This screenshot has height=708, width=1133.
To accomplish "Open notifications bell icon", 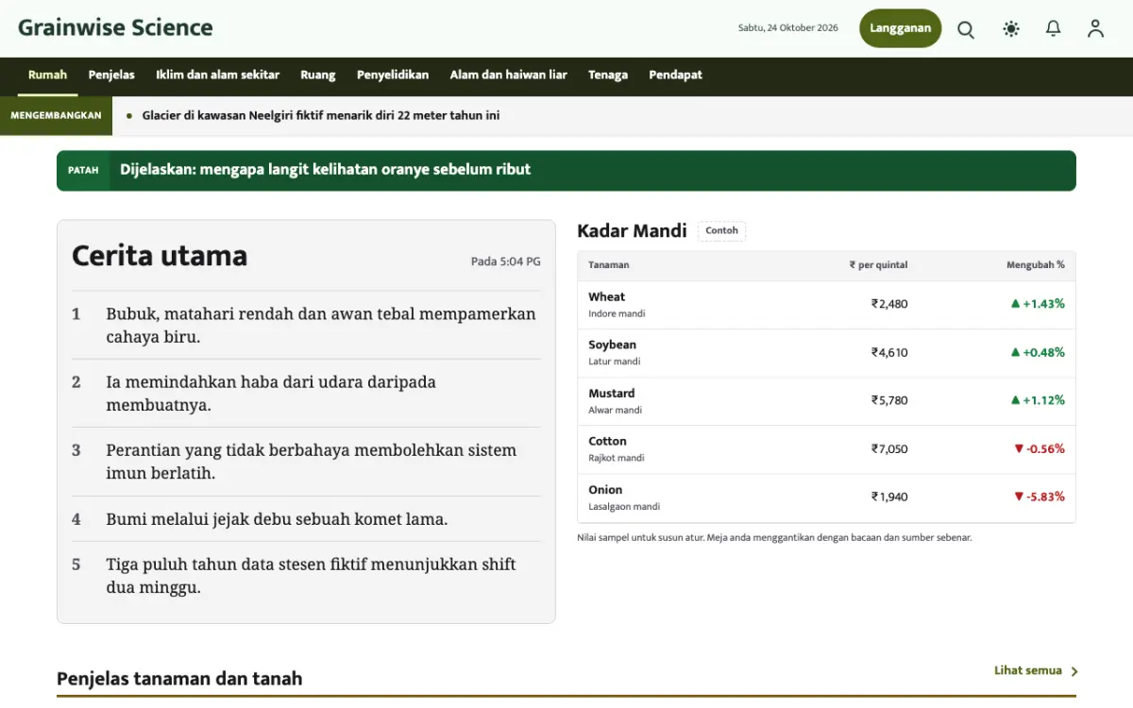I will 1054,28.
